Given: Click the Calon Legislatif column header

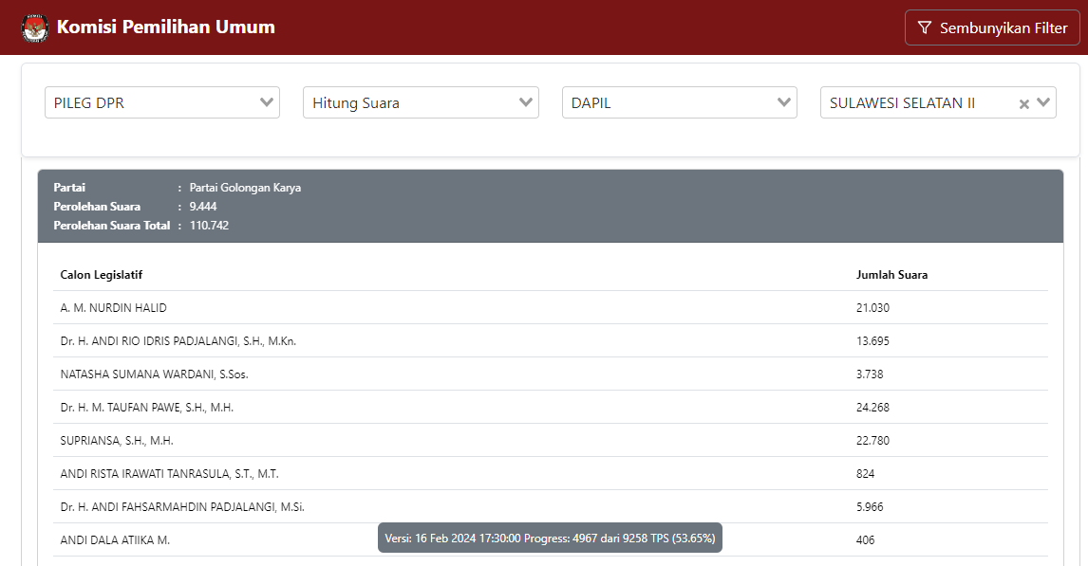Looking at the screenshot, I should tap(102, 275).
